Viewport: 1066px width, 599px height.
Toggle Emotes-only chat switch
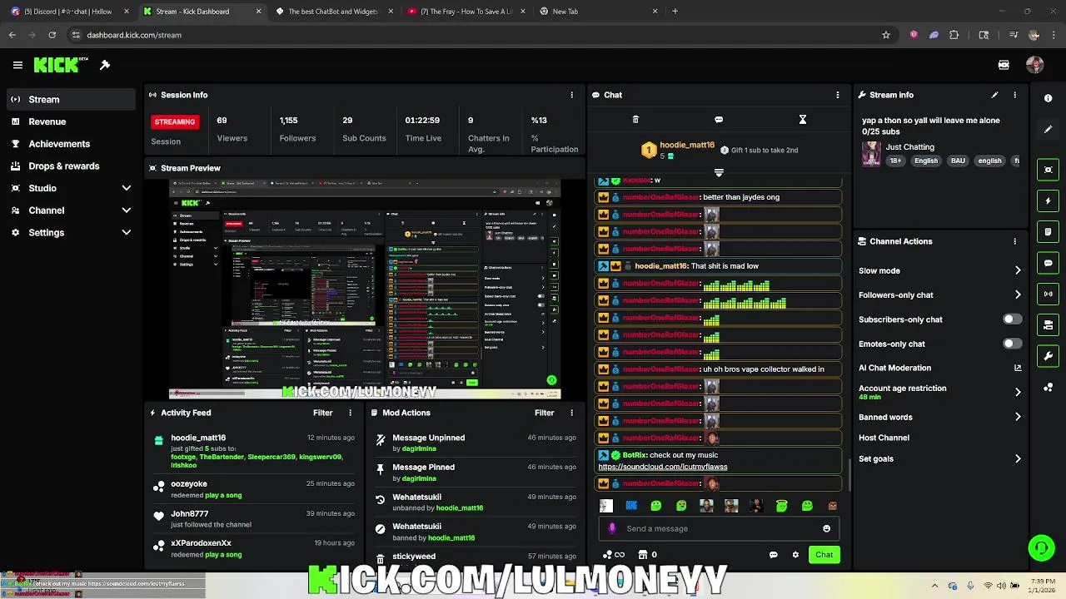[1012, 344]
